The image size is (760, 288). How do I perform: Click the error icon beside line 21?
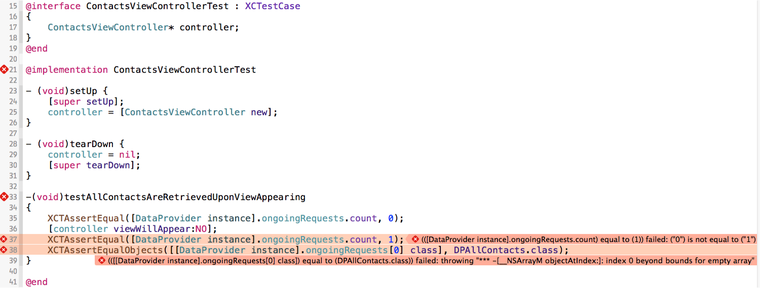[4, 70]
